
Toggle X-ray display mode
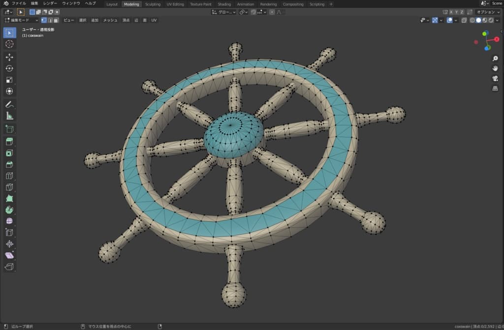(x=464, y=20)
